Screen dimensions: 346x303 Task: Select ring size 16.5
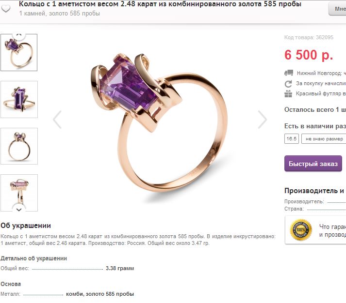click(x=292, y=138)
